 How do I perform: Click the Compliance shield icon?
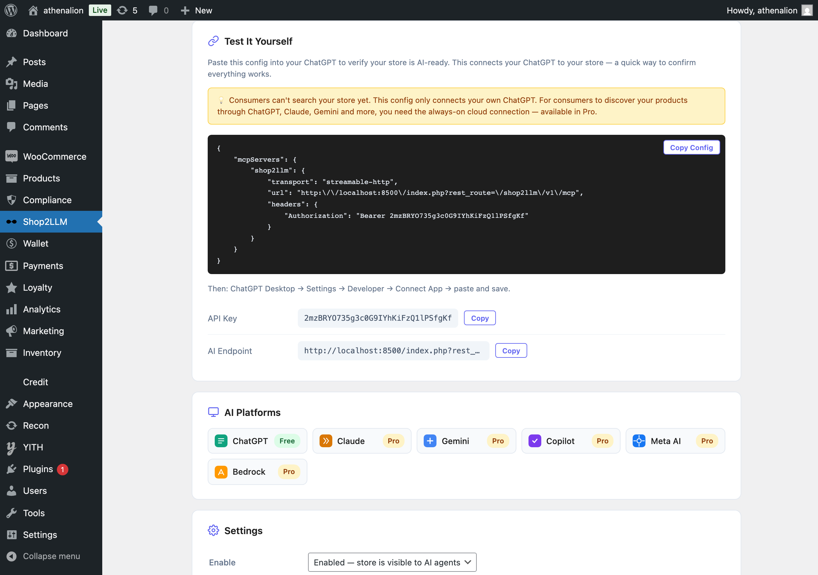[x=12, y=200]
